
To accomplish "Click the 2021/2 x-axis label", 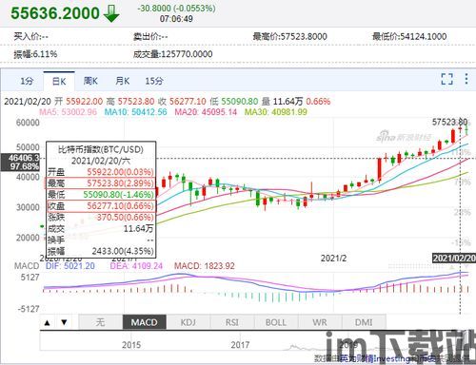I will coord(333,259).
